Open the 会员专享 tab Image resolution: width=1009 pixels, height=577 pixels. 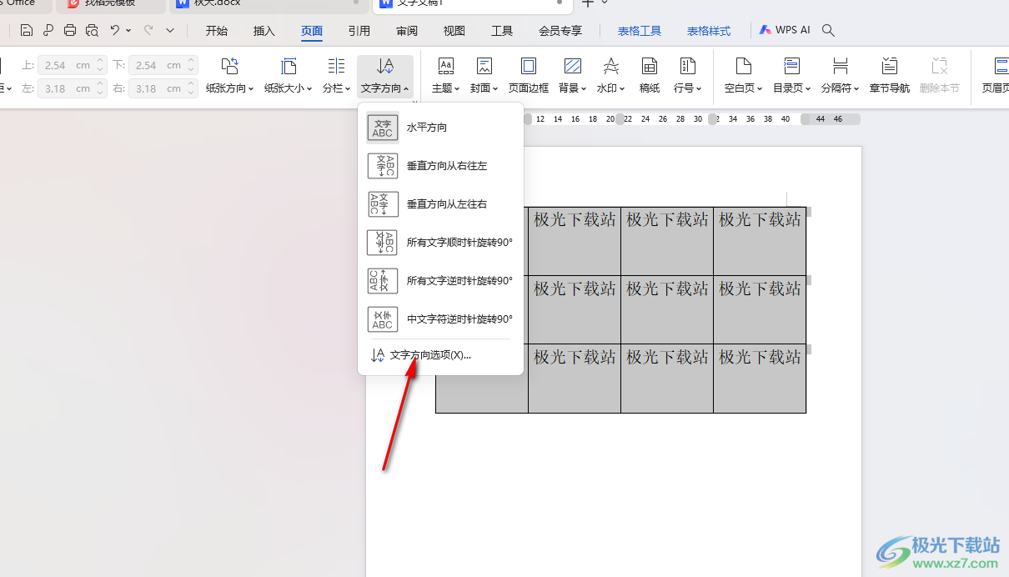point(560,31)
